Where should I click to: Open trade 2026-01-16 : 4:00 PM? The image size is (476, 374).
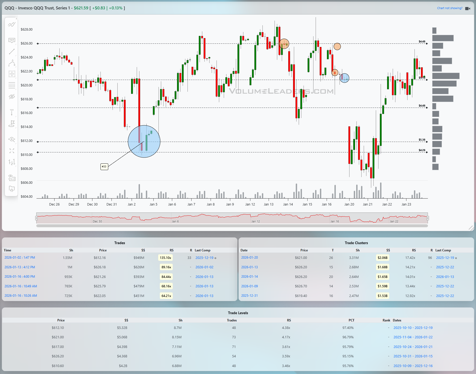point(20,277)
